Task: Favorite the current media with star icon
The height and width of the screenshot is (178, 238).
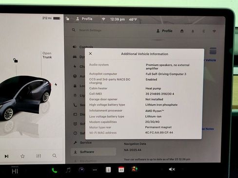Action: click(x=22, y=156)
